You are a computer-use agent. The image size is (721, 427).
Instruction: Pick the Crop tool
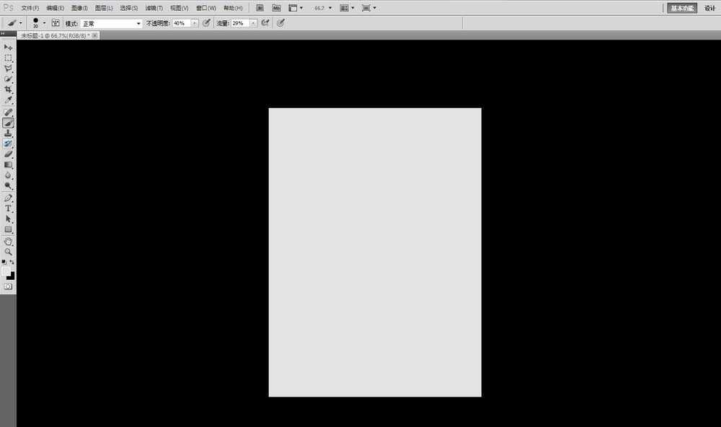pos(9,89)
